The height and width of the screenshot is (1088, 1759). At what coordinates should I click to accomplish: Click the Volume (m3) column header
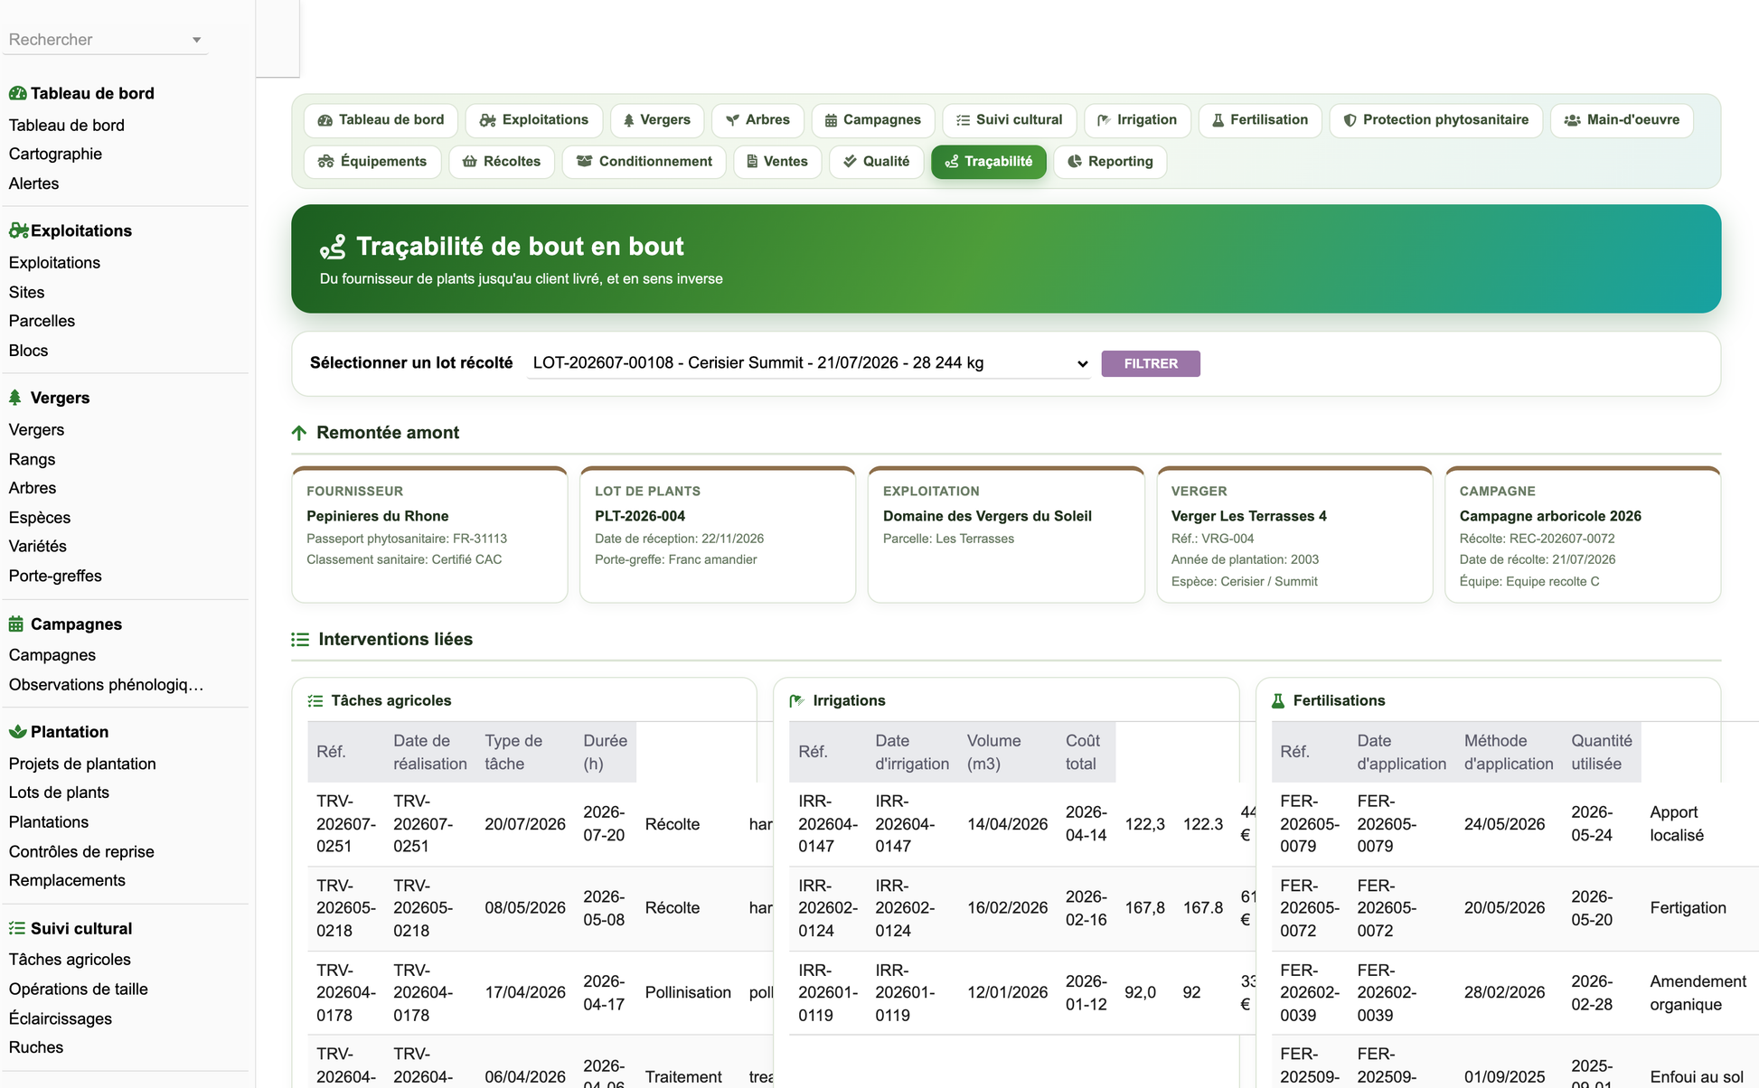(1007, 752)
